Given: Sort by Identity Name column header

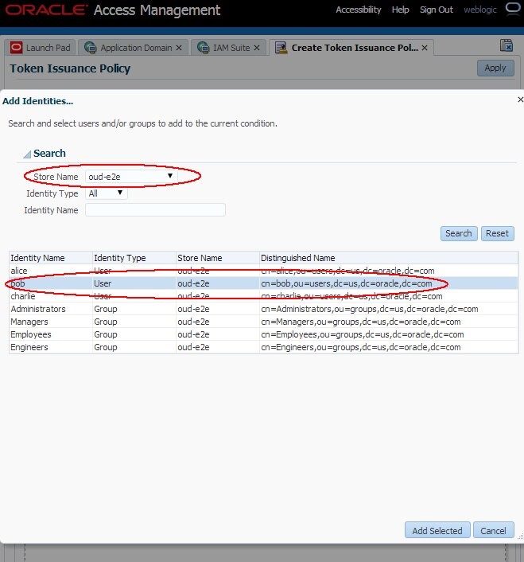Looking at the screenshot, I should (50, 258).
